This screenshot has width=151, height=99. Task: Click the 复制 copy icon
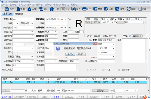coord(18,9)
